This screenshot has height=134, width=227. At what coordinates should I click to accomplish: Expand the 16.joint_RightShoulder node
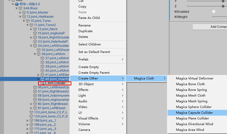pos(31,37)
